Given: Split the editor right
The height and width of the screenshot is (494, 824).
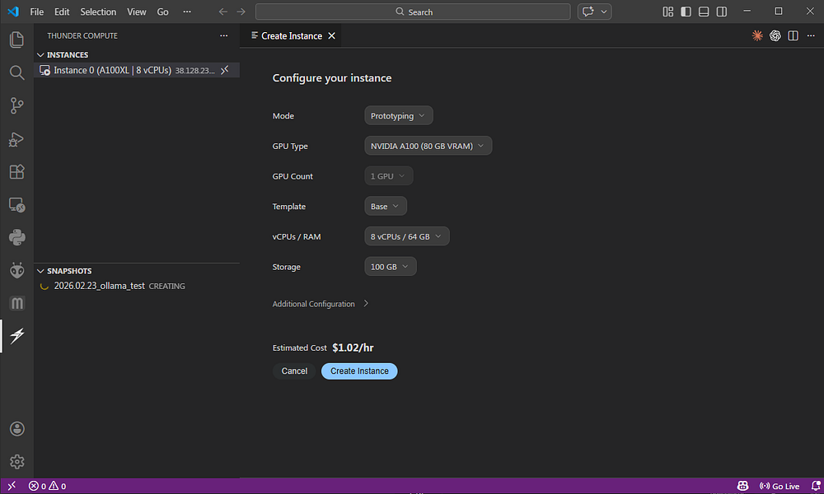Looking at the screenshot, I should point(793,35).
